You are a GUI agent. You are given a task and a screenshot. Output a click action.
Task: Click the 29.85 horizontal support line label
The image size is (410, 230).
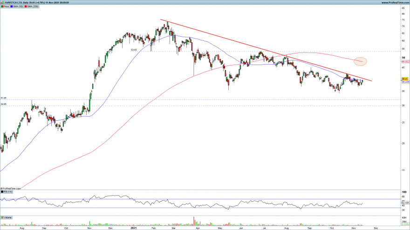click(x=3, y=104)
